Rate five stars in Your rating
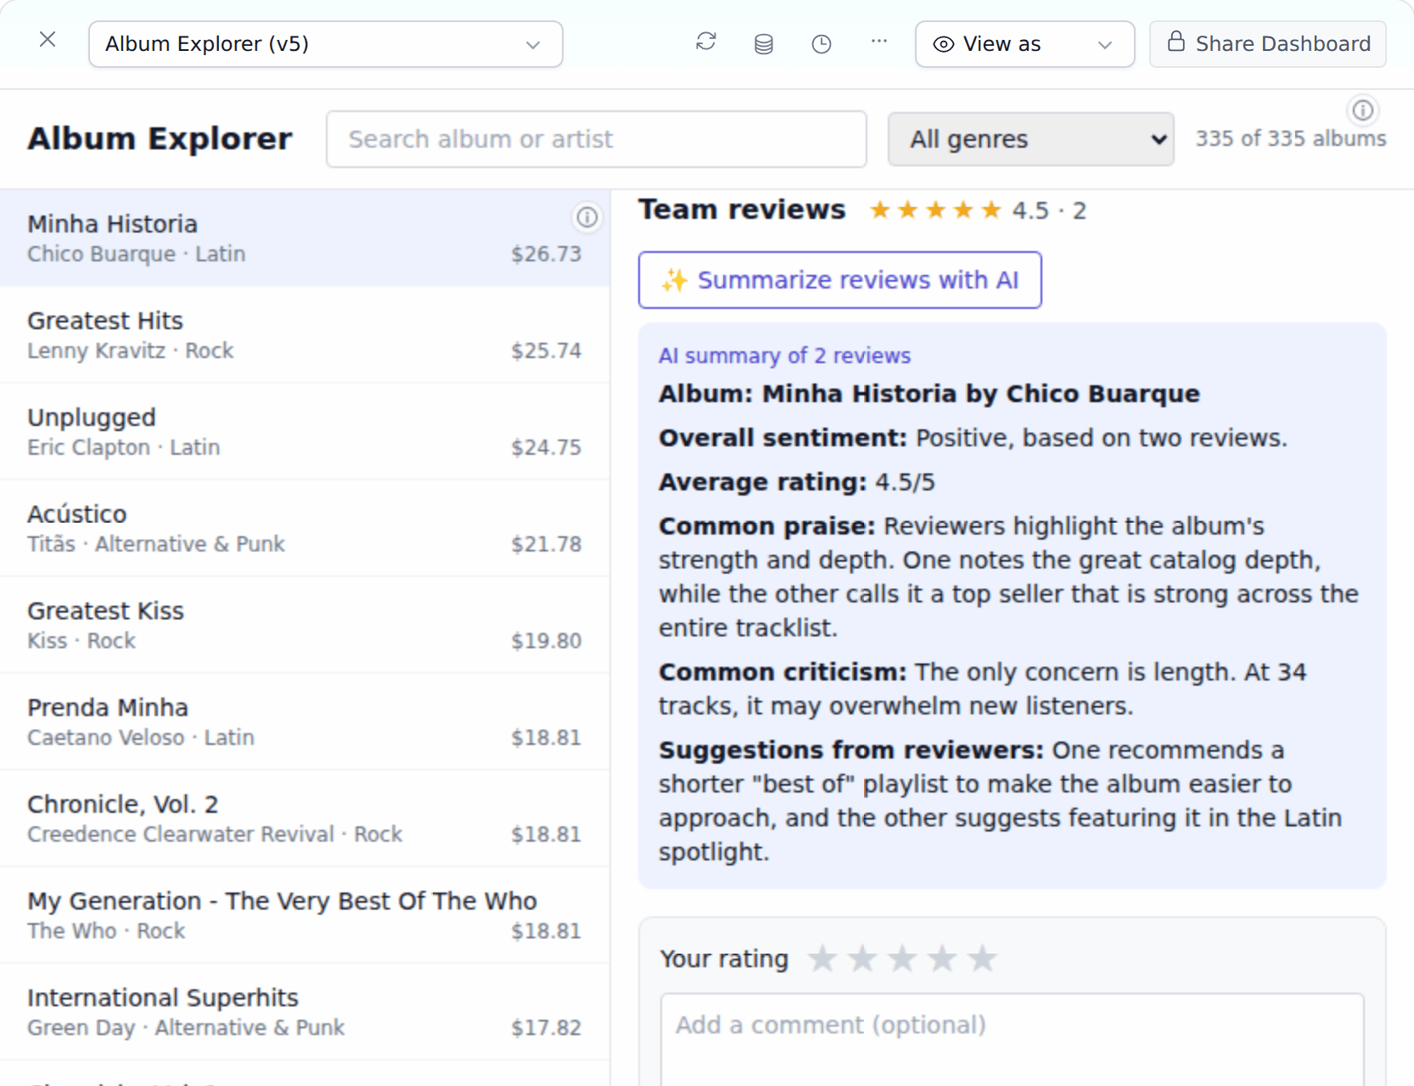Screen dimensions: 1414x1086 point(982,959)
